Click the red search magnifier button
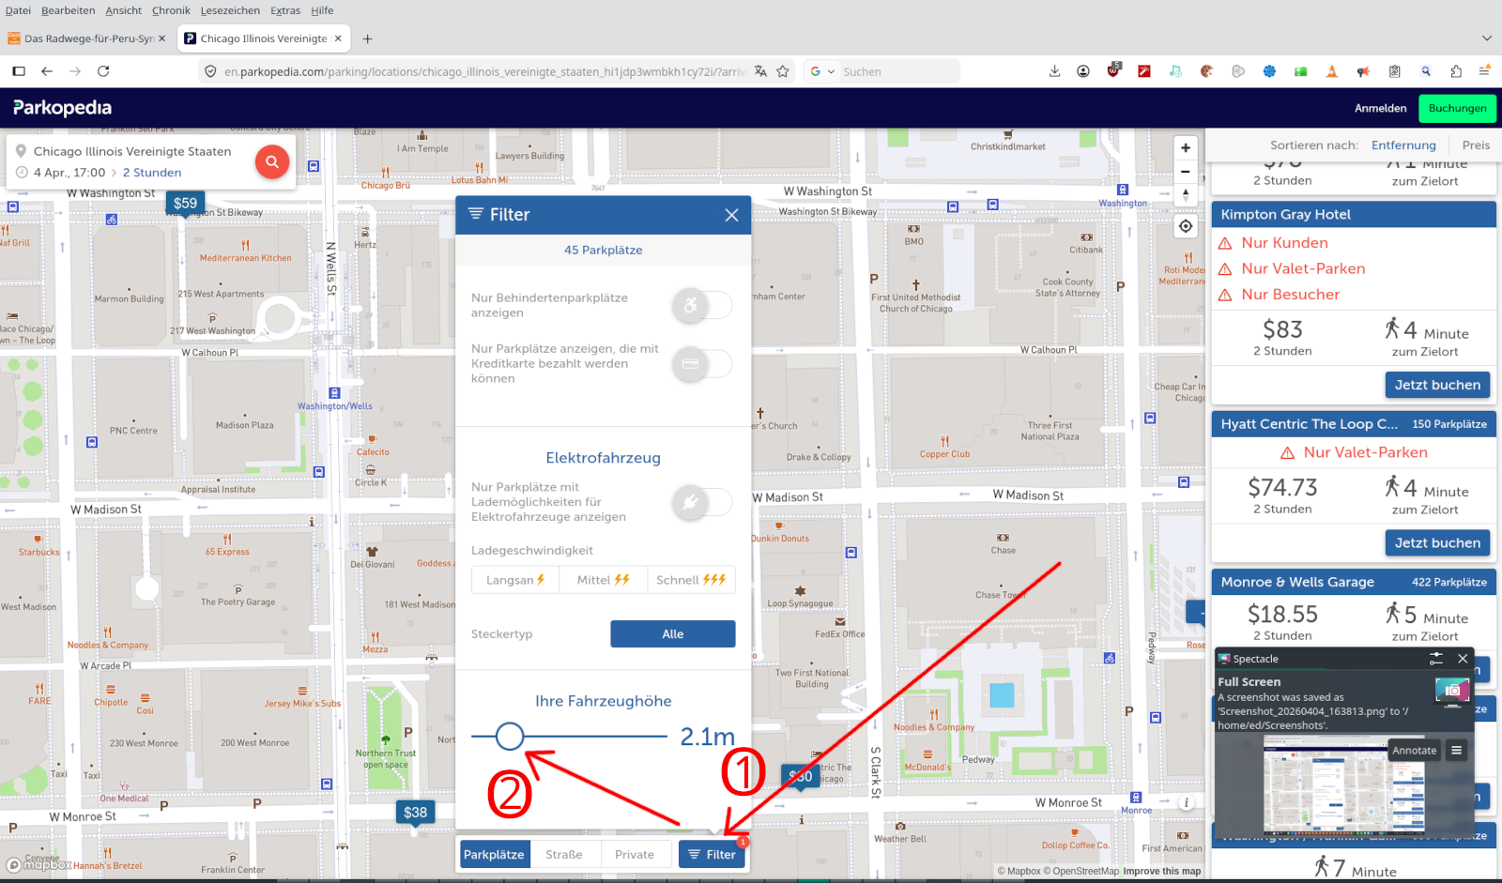Viewport: 1502px width, 883px height. [271, 162]
